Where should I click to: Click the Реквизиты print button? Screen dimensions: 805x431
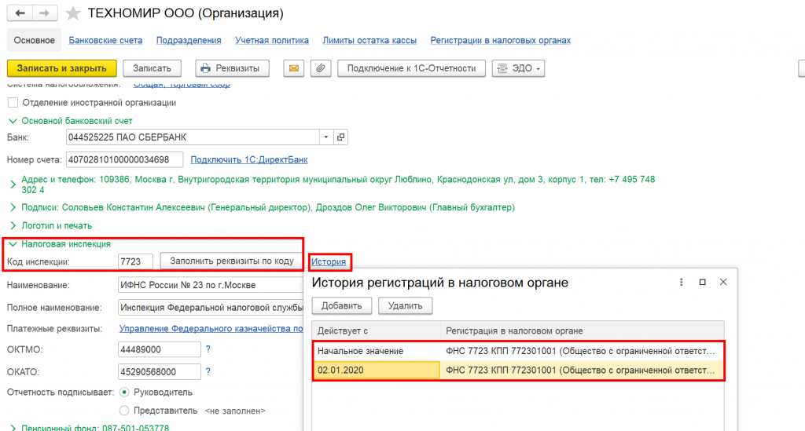[x=232, y=68]
